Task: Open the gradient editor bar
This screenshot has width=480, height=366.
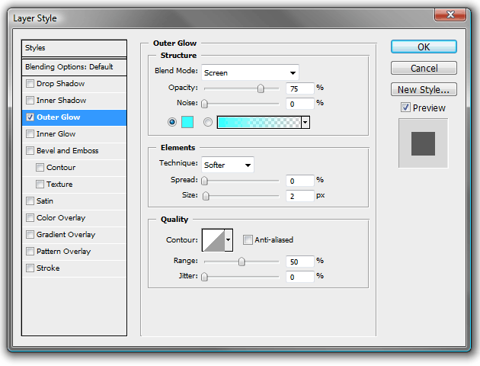Action: point(259,122)
